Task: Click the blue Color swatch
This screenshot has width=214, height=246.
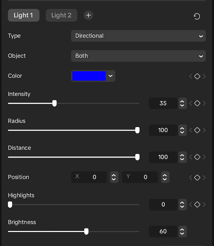Action: pos(89,76)
